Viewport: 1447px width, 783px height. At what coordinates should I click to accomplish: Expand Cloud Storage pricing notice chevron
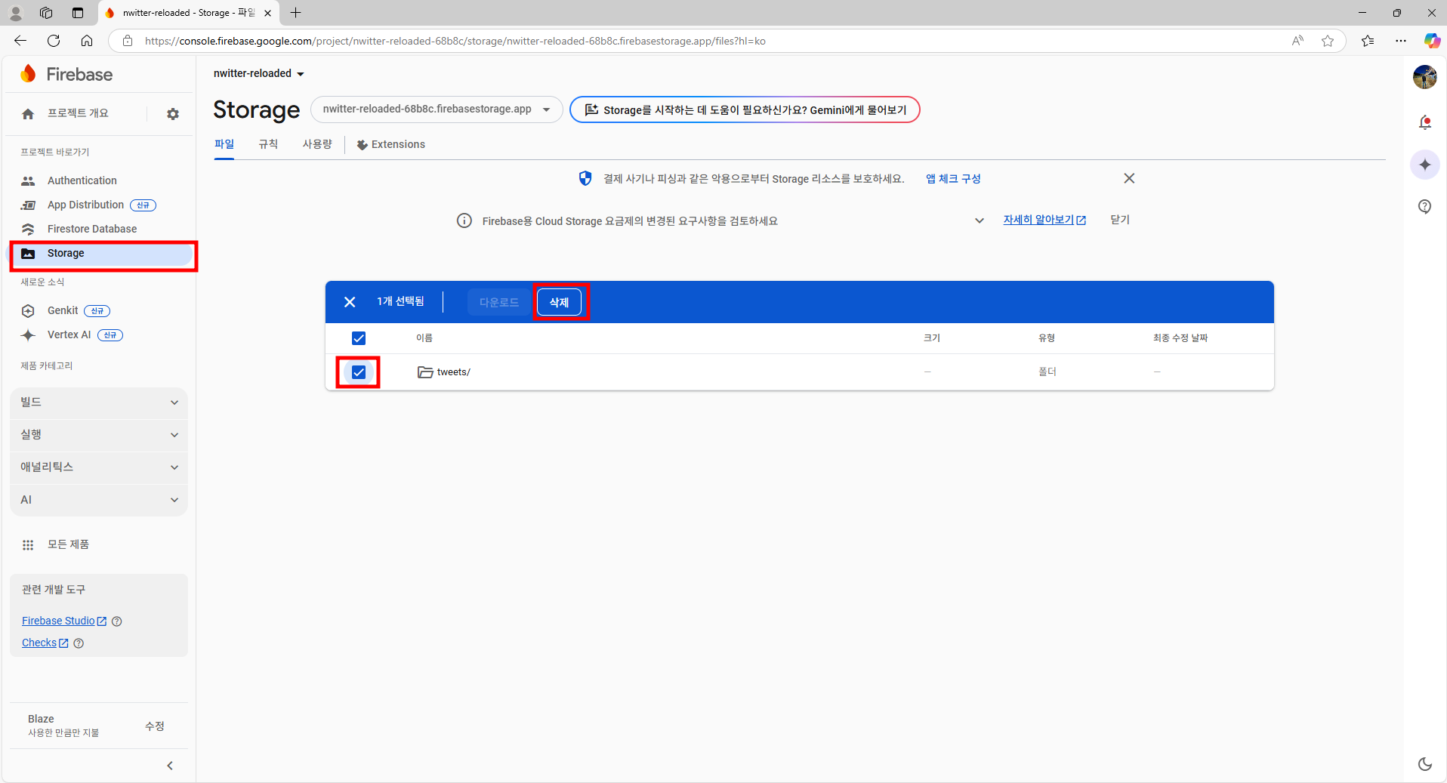(980, 220)
